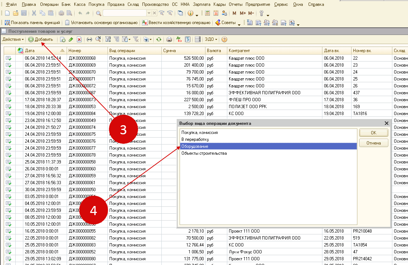408x265 pixels.
Task: Open the calendar icon in the toolbar
Action: [x=216, y=13]
